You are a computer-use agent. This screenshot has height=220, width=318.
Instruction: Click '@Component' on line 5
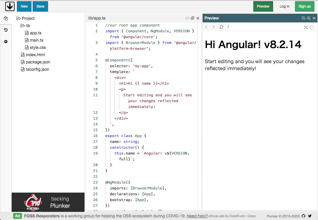117,60
